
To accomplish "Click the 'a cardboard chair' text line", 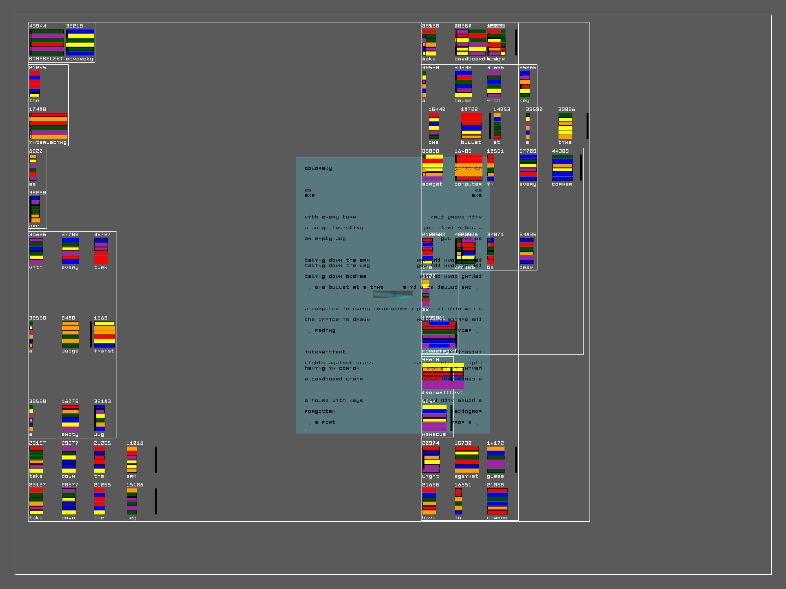I will [x=334, y=379].
